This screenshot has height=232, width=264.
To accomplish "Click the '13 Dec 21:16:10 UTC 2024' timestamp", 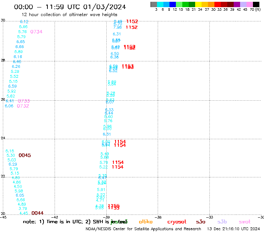I will coord(233,229).
